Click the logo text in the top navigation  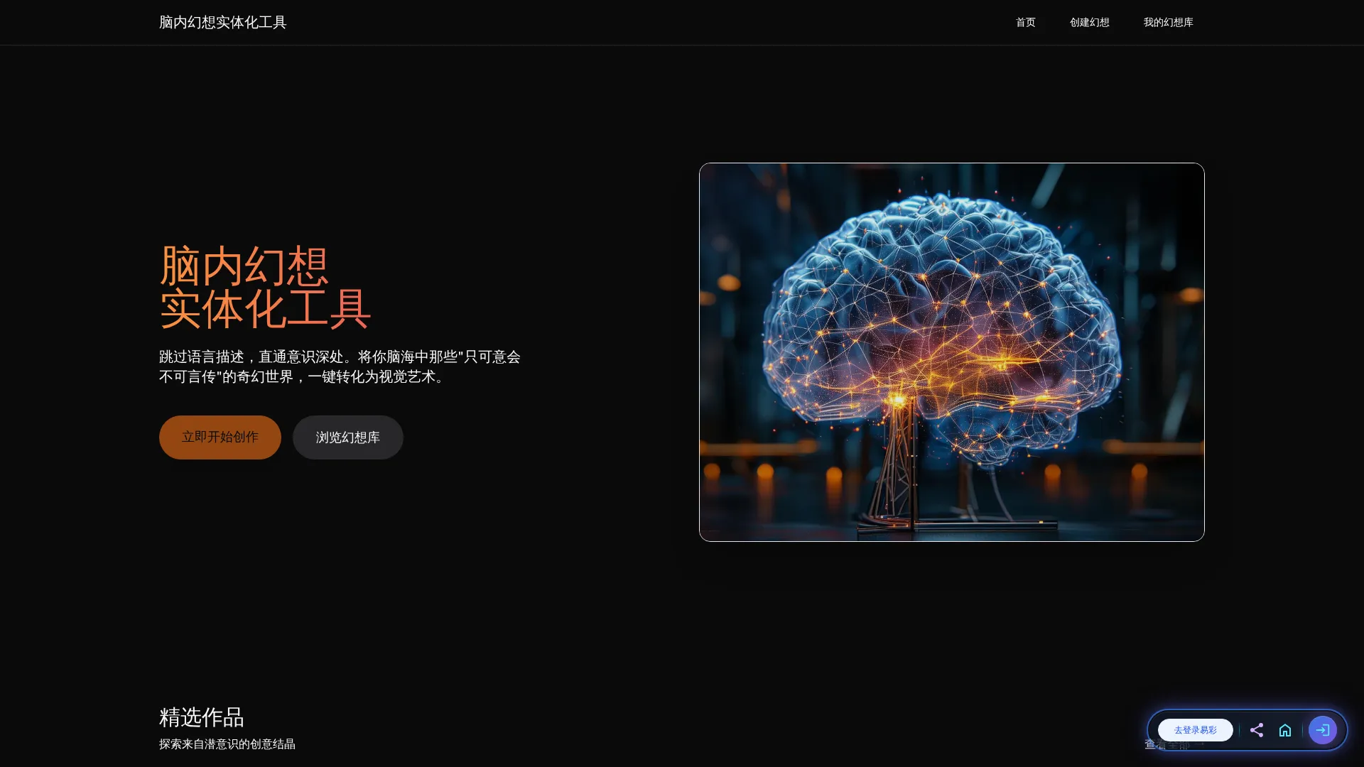click(x=223, y=22)
